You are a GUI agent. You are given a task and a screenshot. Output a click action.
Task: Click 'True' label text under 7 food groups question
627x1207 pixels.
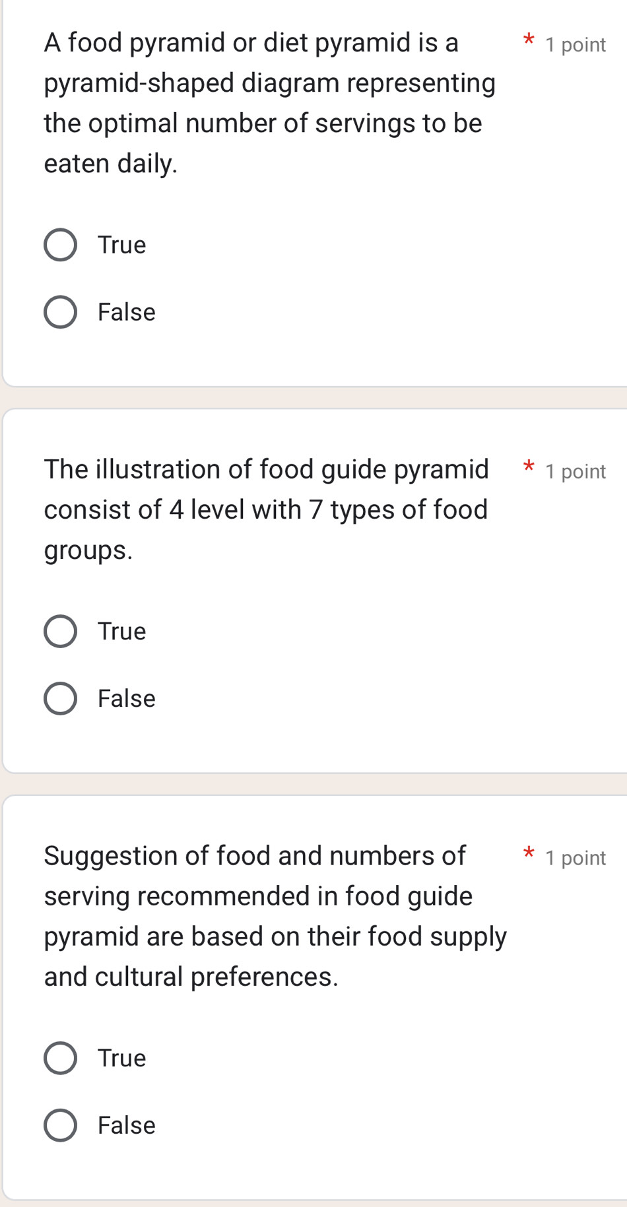[x=122, y=632]
